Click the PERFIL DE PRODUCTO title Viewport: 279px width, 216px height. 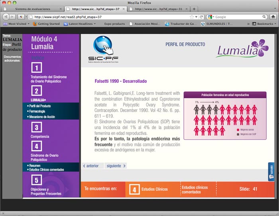[x=185, y=45]
